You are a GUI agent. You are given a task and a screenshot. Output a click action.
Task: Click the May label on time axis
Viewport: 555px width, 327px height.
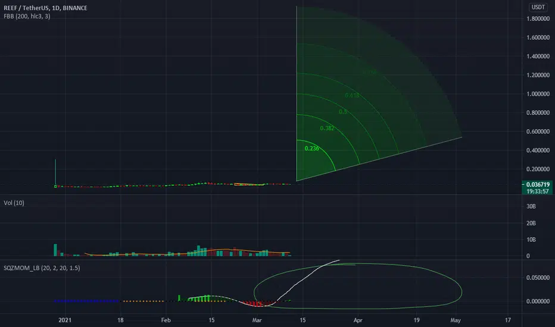click(x=456, y=320)
